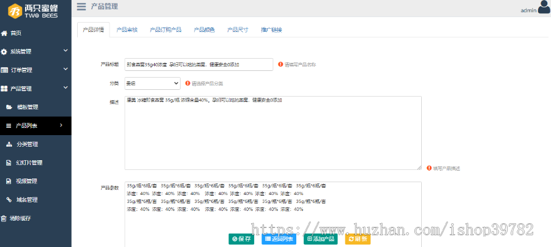Expand the 系统管理 sidebar menu
This screenshot has height=247, width=551.
(35, 51)
